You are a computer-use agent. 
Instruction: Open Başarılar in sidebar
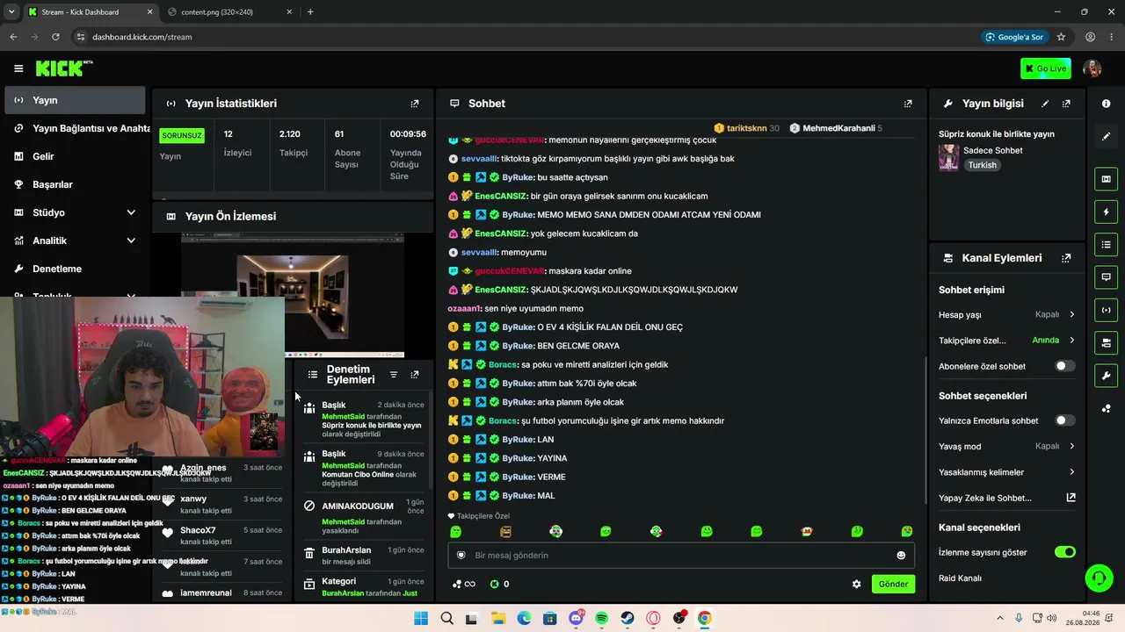click(x=75, y=184)
